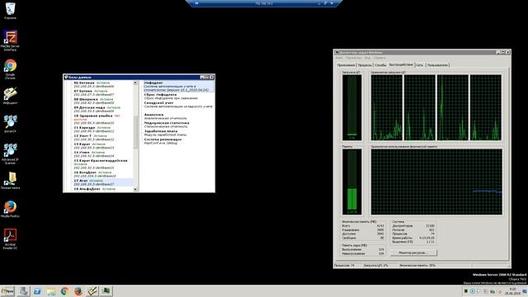
Task: Switch to the Службы tab
Action: click(x=380, y=65)
